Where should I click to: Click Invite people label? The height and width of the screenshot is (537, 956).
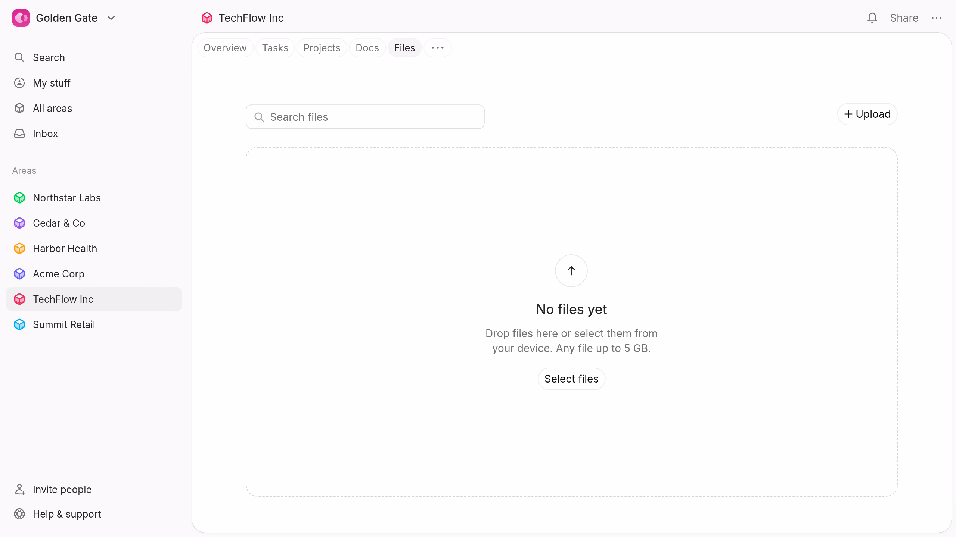pos(62,489)
